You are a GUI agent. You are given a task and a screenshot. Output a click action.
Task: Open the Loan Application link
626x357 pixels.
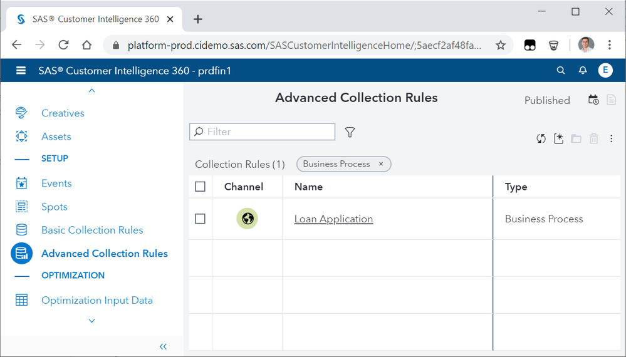point(333,219)
